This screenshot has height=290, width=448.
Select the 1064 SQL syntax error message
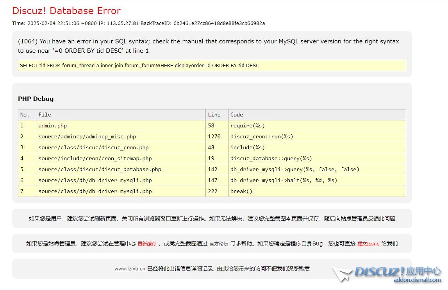pyautogui.click(x=209, y=46)
